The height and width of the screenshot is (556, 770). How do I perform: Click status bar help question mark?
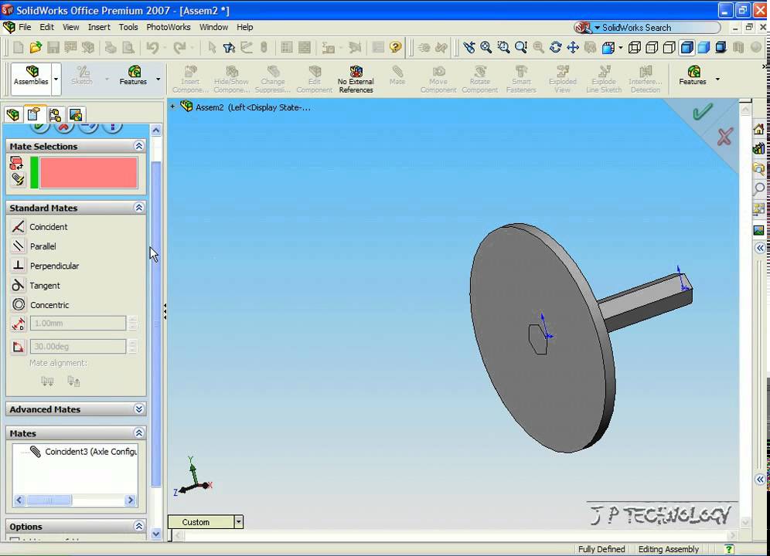(729, 549)
